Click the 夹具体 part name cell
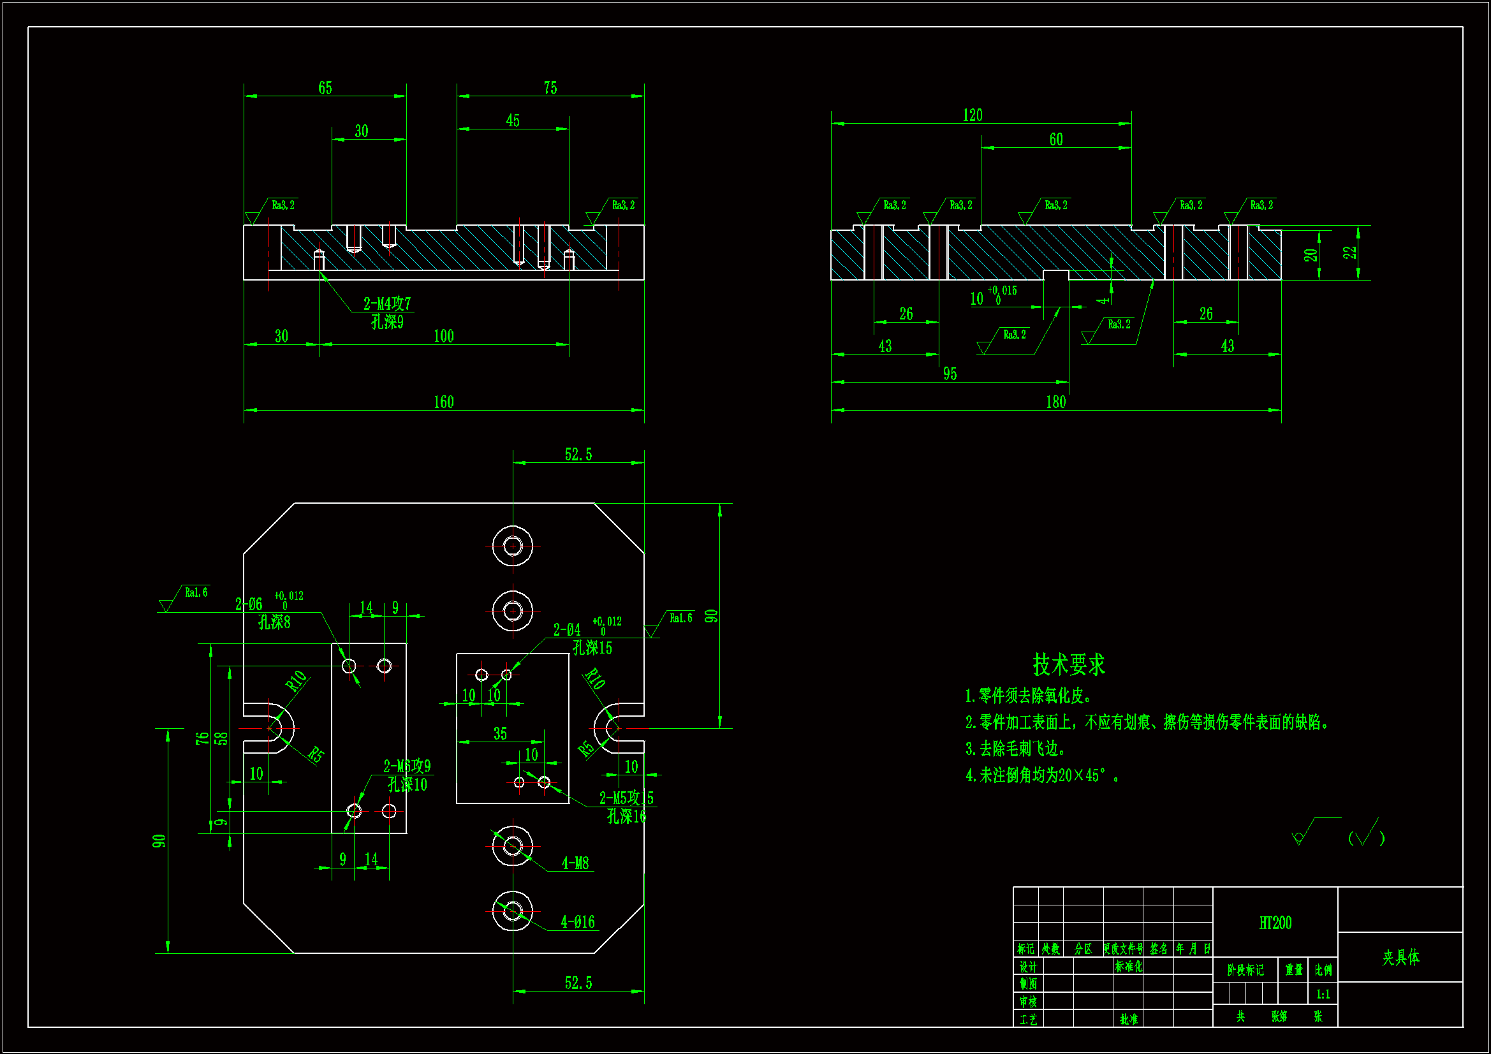 pos(1400,956)
